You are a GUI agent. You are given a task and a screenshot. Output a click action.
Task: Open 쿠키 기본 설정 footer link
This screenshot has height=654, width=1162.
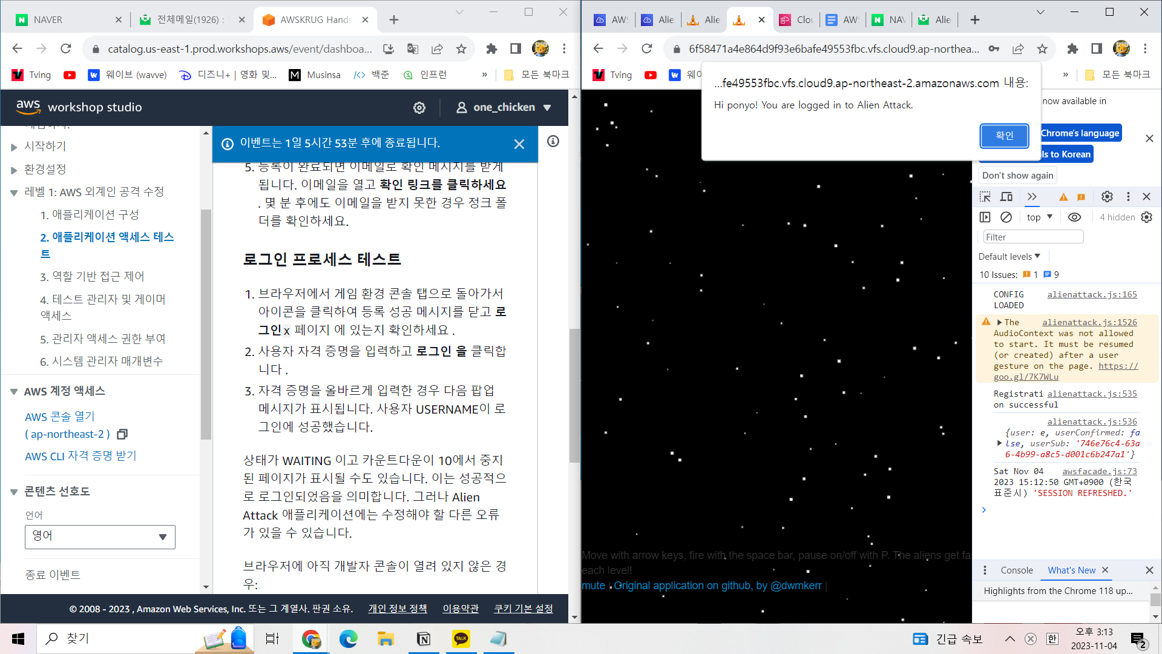(x=524, y=609)
